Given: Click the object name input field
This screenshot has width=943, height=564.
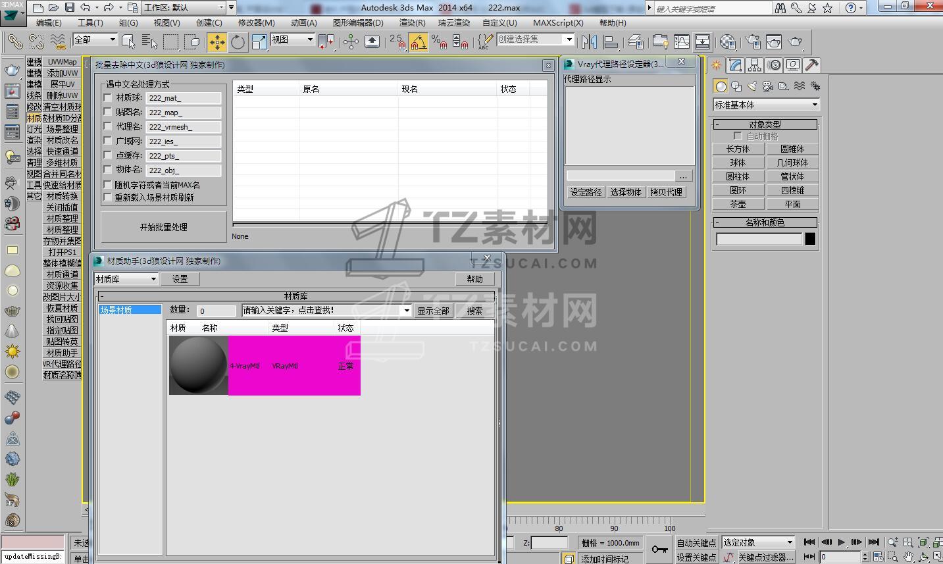Looking at the screenshot, I should coord(759,239).
